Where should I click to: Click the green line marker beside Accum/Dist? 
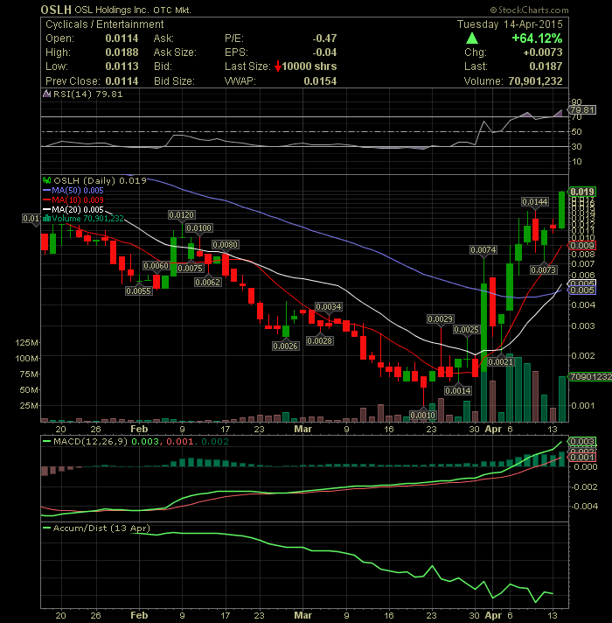47,528
